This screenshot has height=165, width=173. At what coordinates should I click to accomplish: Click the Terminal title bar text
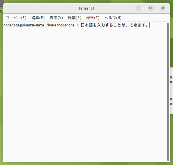86,8
